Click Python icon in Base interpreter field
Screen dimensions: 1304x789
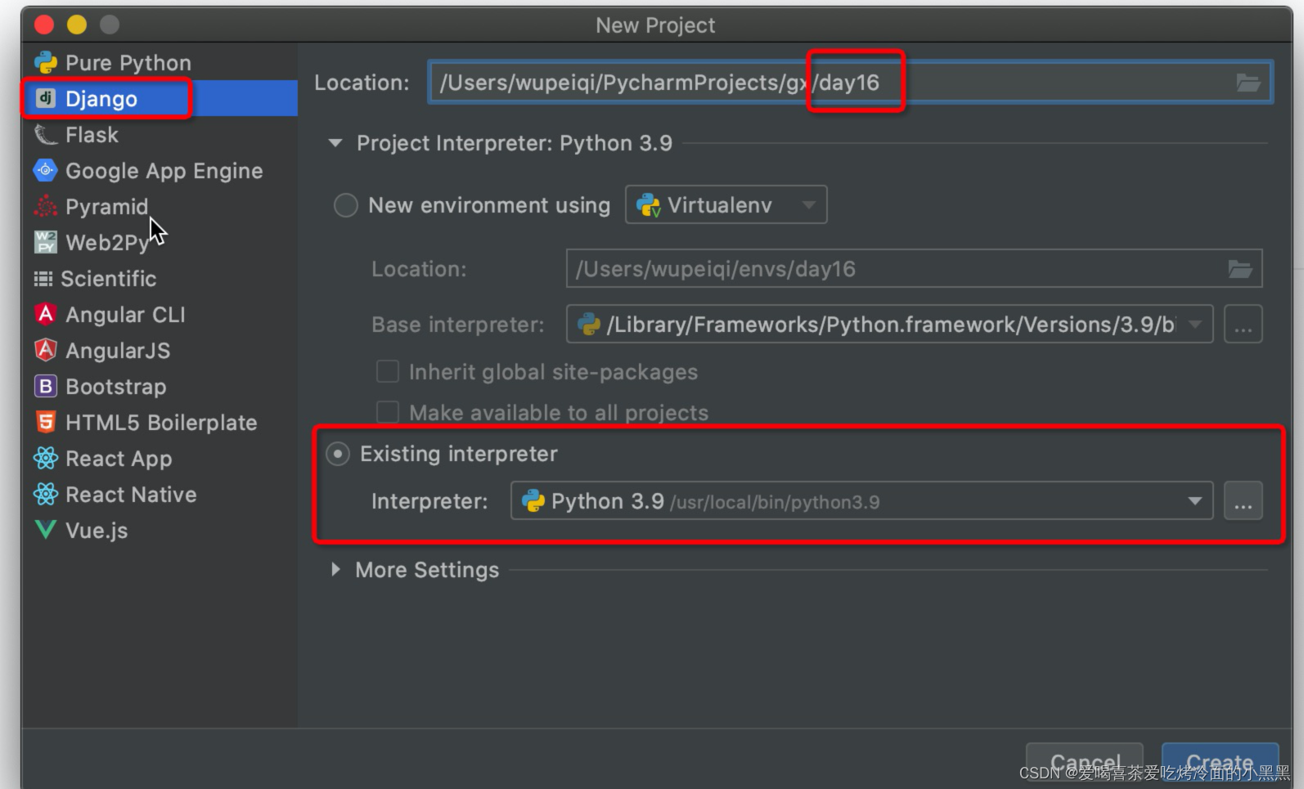coord(589,325)
